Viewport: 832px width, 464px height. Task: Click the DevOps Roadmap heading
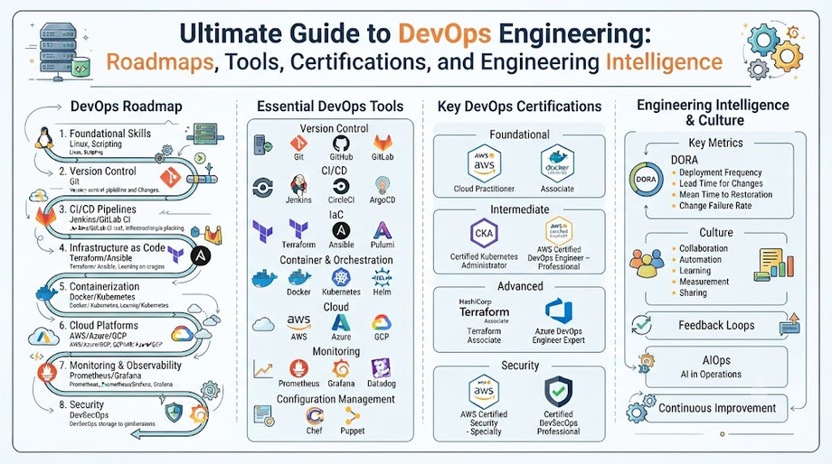pyautogui.click(x=127, y=106)
